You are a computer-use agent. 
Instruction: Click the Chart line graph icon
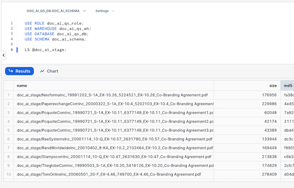pos(42,71)
